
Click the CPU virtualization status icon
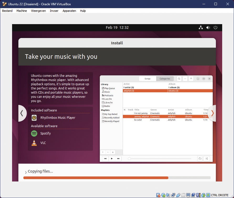[198, 195]
